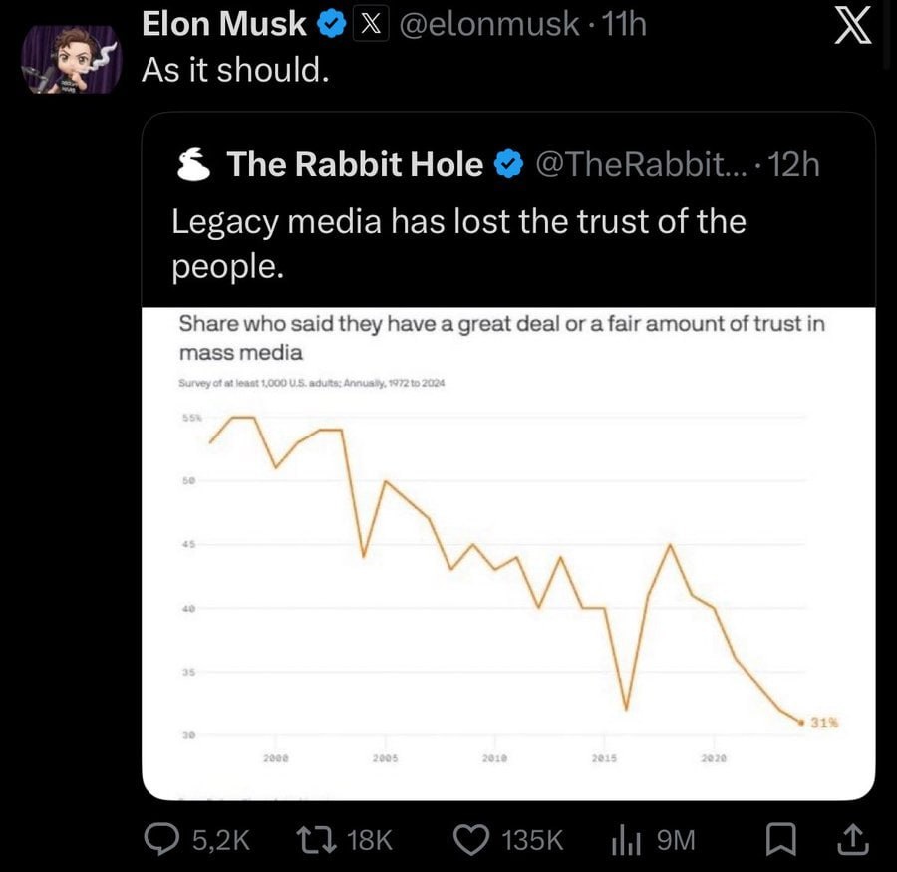Click Elon Musk's blue verified badge

click(330, 25)
